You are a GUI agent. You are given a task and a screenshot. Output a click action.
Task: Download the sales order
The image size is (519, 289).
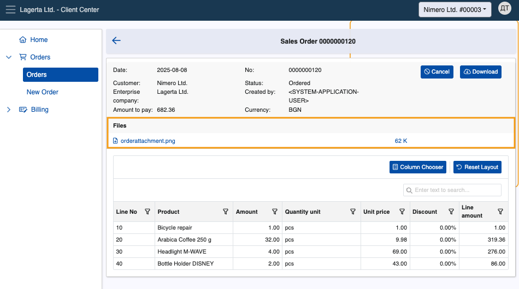pos(480,71)
